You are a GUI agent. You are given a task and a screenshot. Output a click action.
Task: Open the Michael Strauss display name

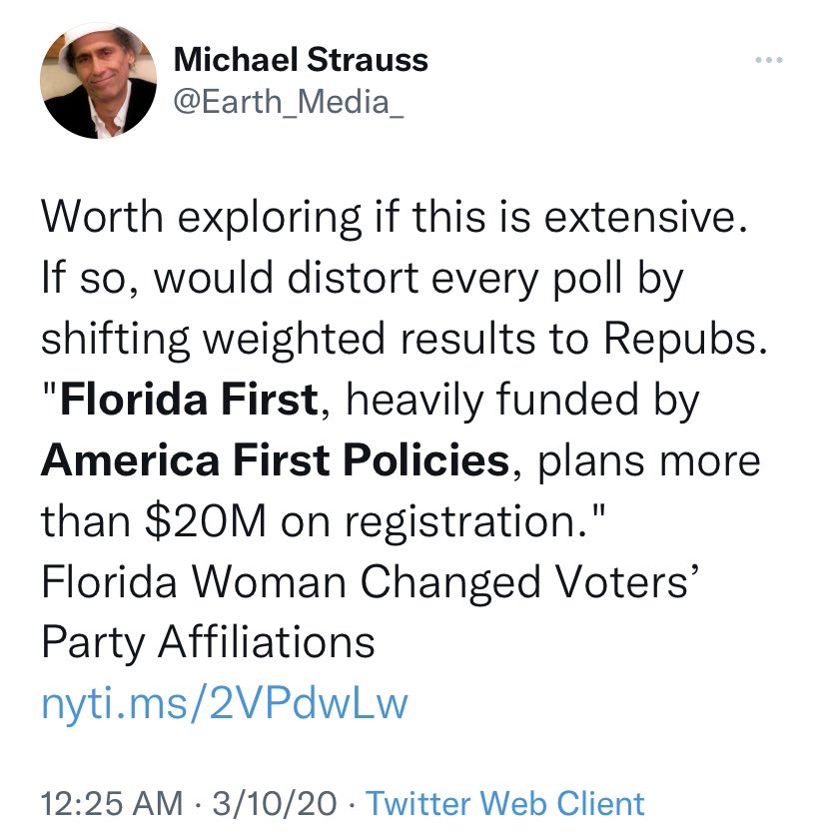(301, 60)
